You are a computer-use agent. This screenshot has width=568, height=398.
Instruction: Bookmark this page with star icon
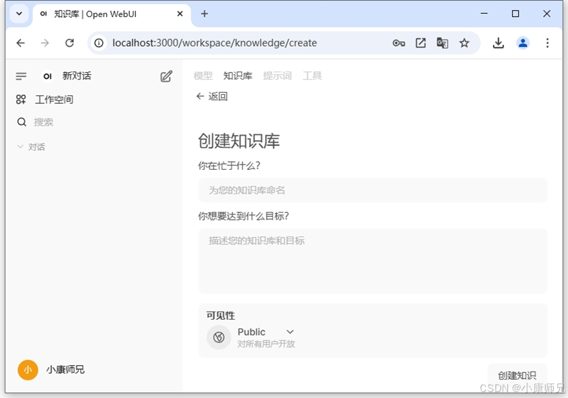465,43
